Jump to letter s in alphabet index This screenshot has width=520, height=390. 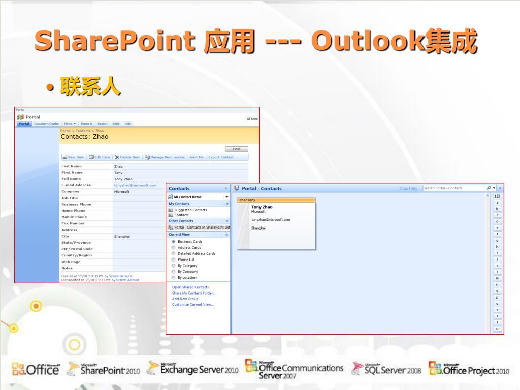coord(497,316)
